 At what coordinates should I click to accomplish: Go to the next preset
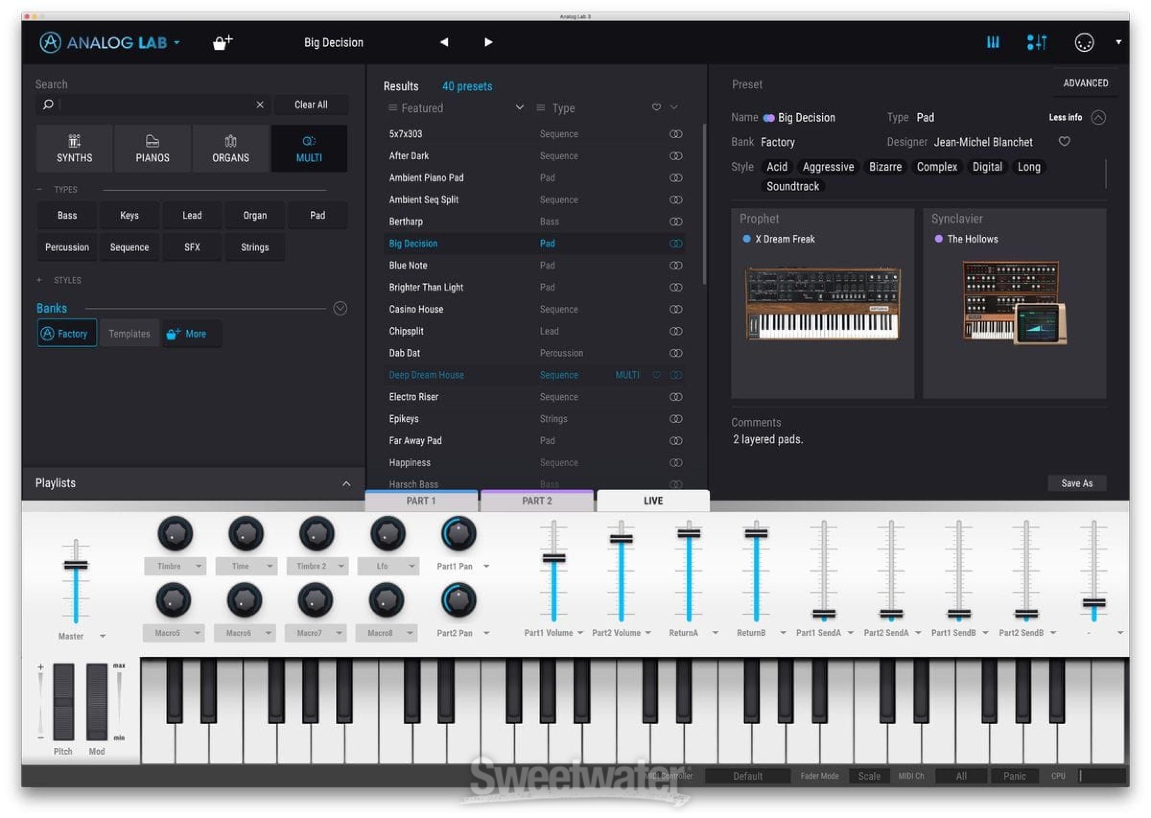pos(488,42)
